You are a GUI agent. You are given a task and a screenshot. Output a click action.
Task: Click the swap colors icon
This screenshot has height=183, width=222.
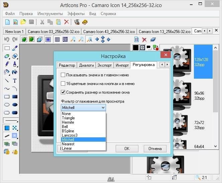coord(155,48)
